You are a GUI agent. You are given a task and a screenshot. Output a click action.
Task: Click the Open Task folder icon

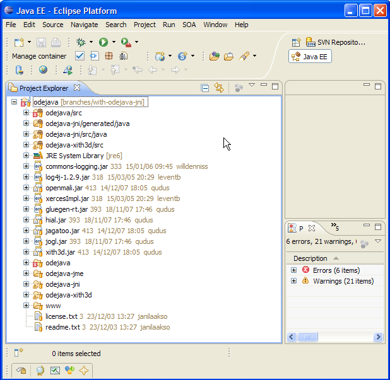pos(228,57)
